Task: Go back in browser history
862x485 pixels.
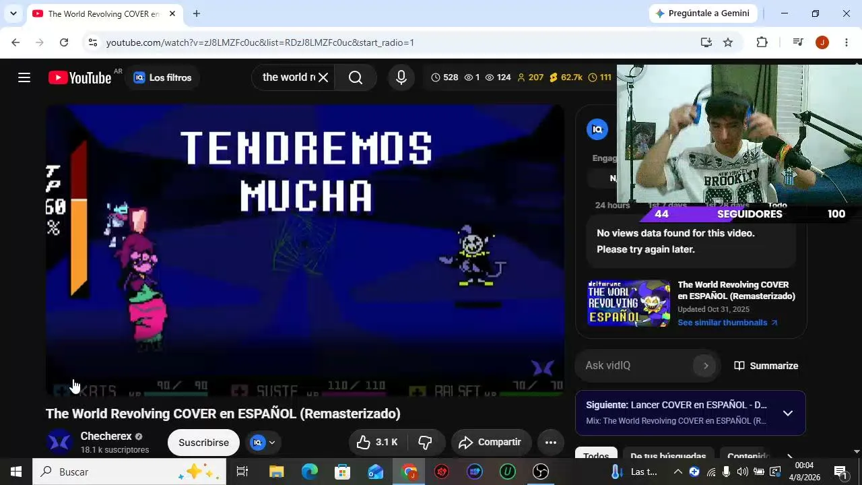Action: (15, 42)
